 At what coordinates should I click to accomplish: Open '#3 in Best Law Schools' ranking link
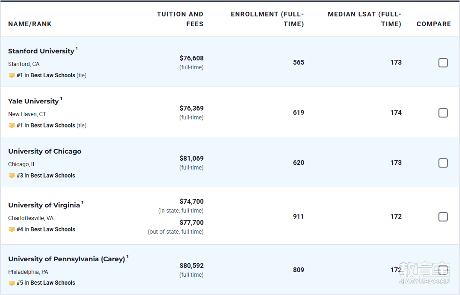pos(46,176)
